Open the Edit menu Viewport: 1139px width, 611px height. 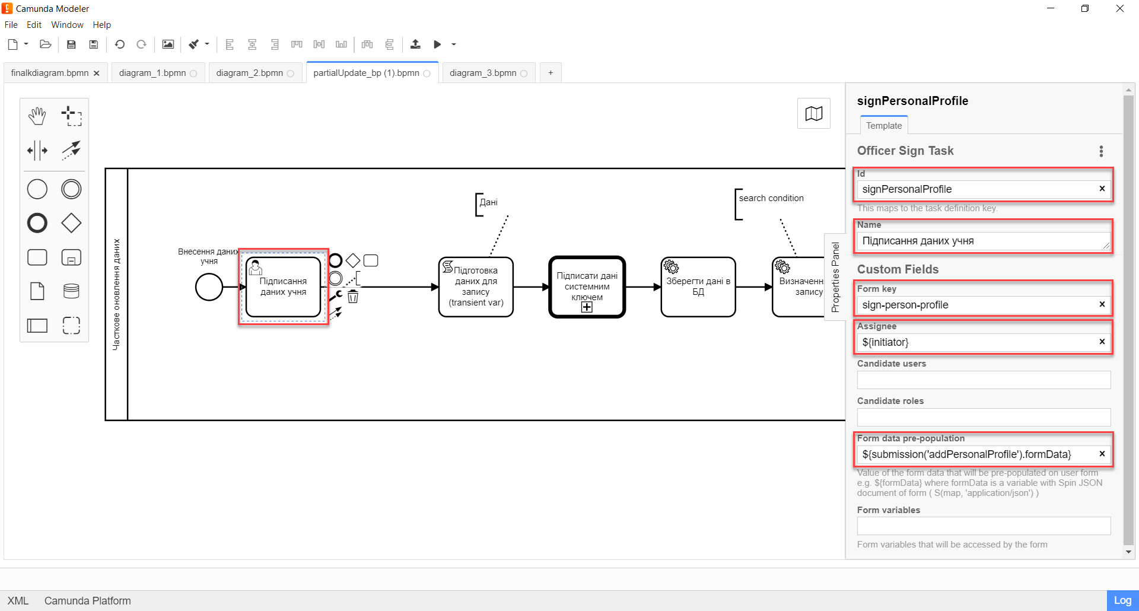point(34,25)
